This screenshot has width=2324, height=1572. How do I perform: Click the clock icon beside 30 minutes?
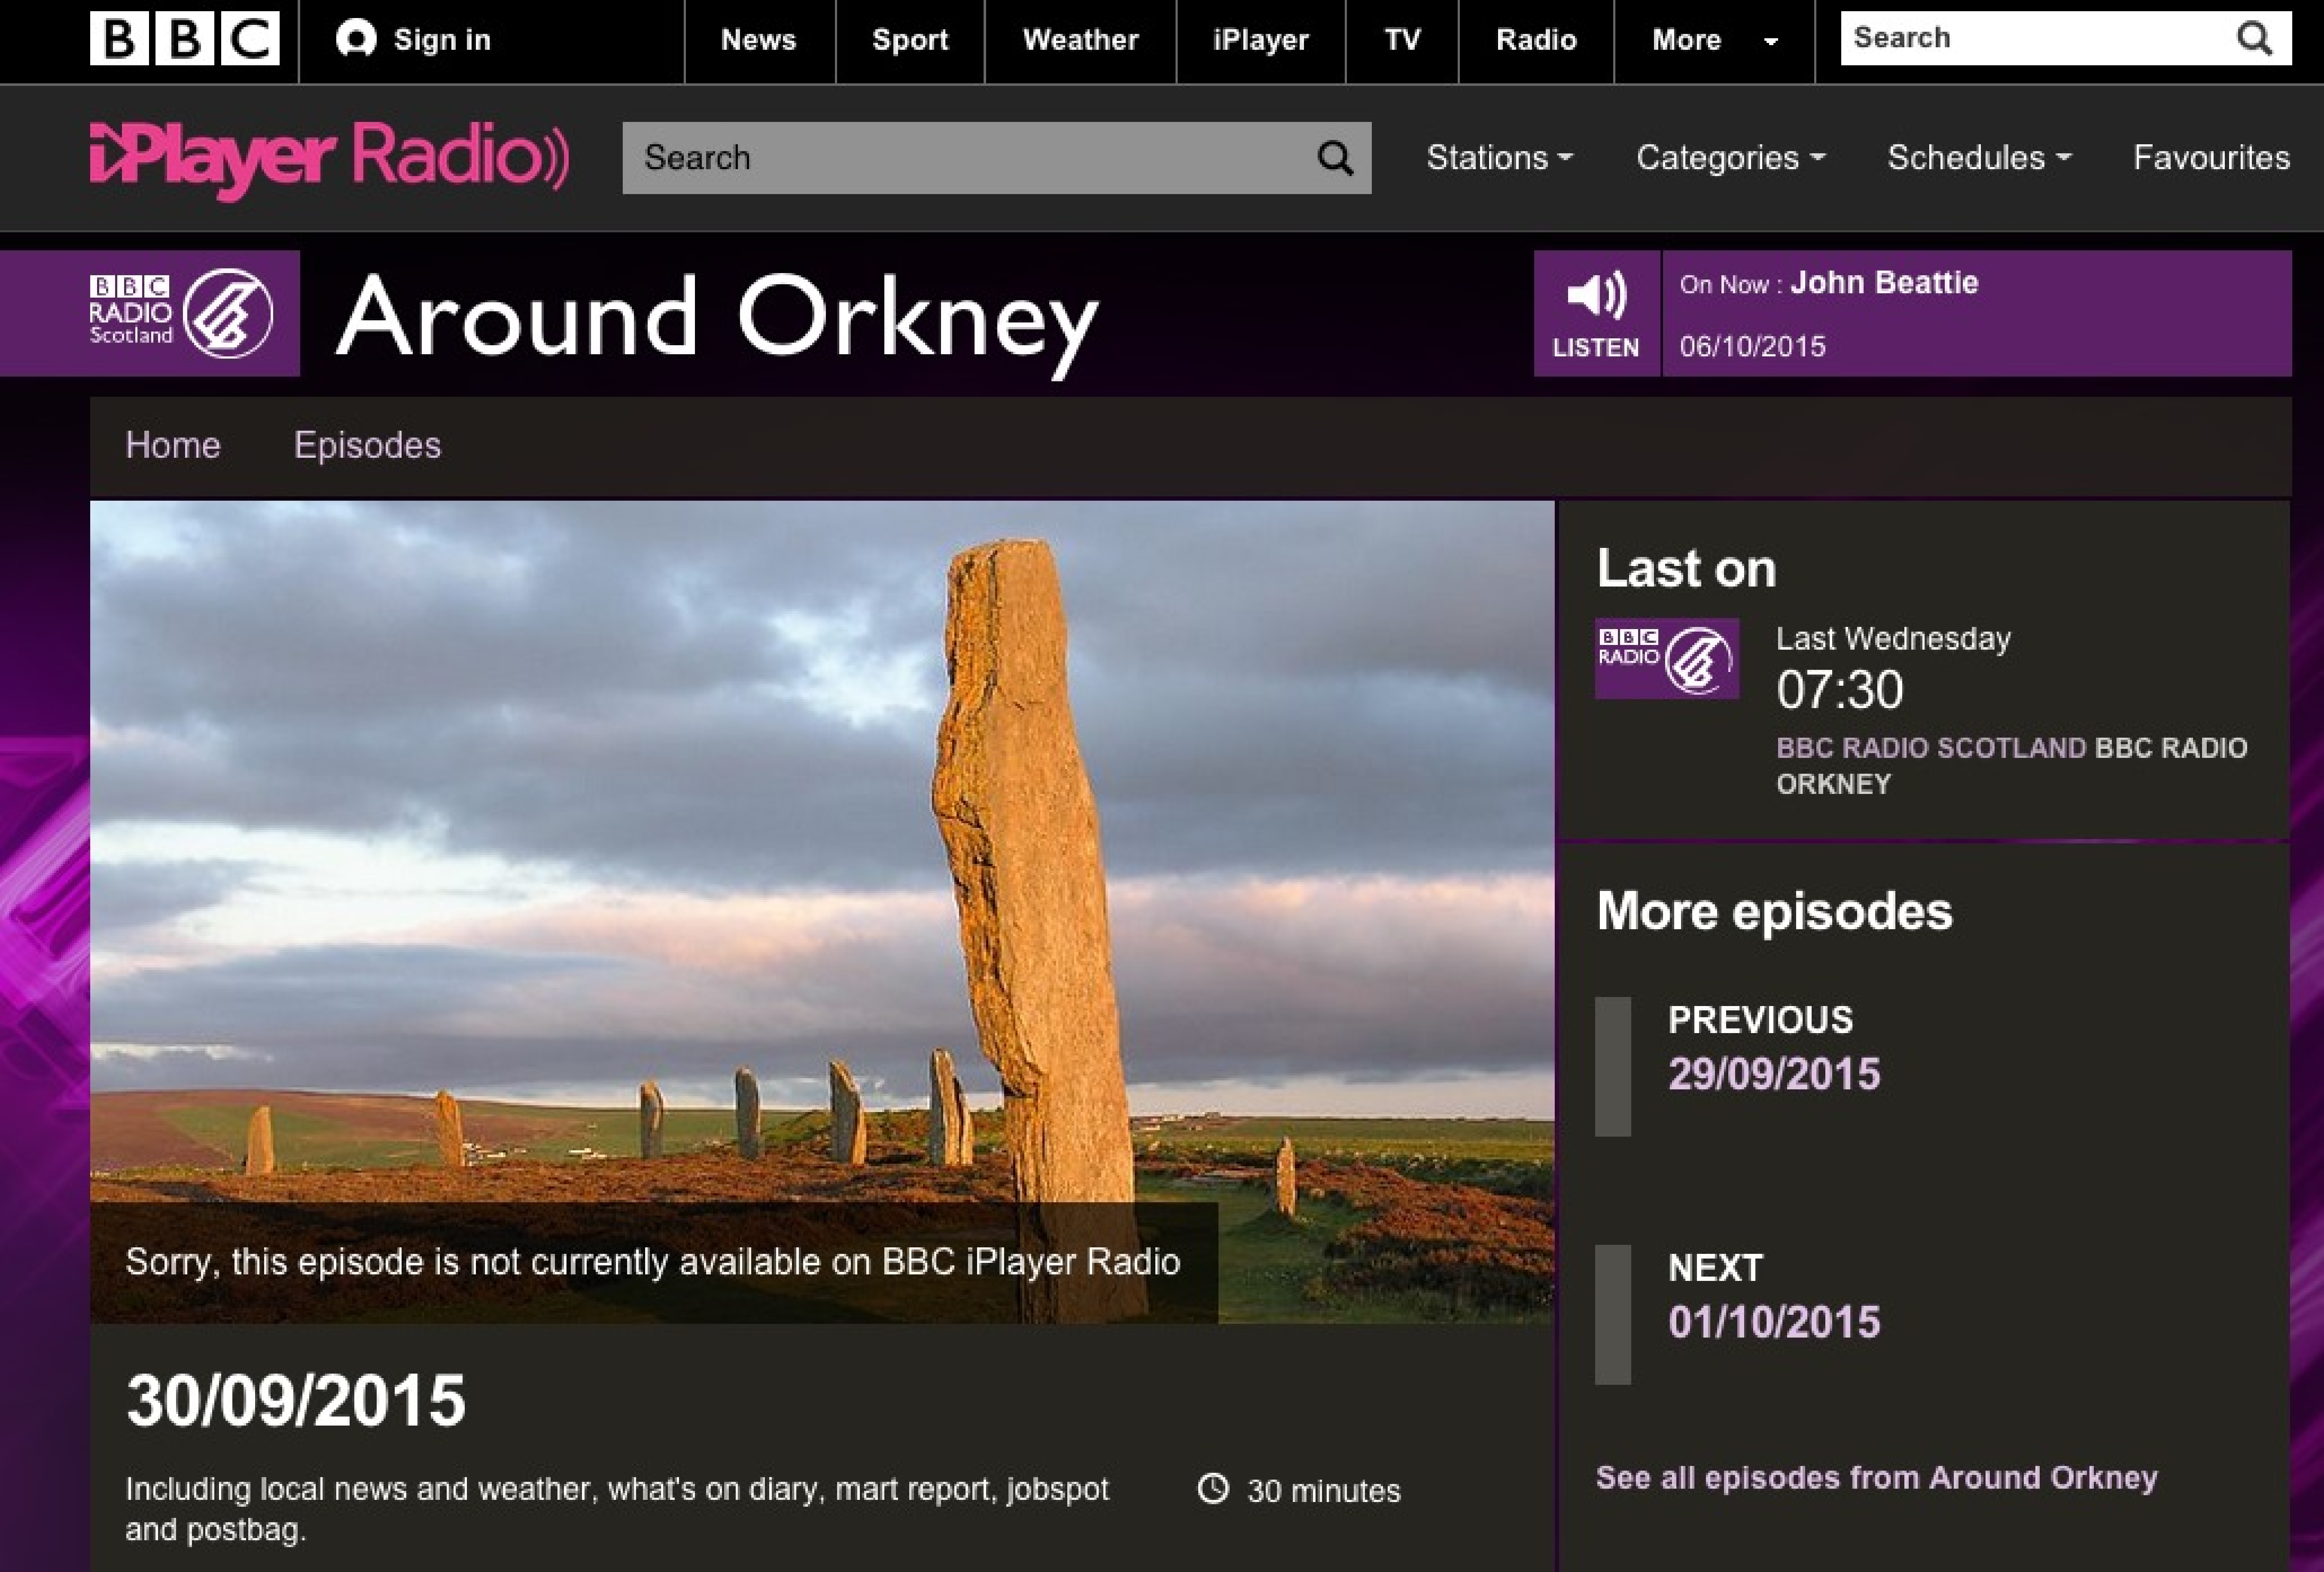pos(1213,1489)
